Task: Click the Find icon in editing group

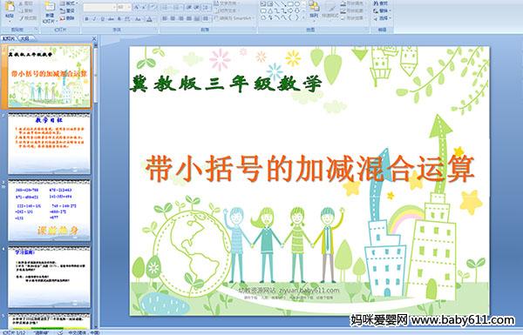Action: [x=381, y=3]
